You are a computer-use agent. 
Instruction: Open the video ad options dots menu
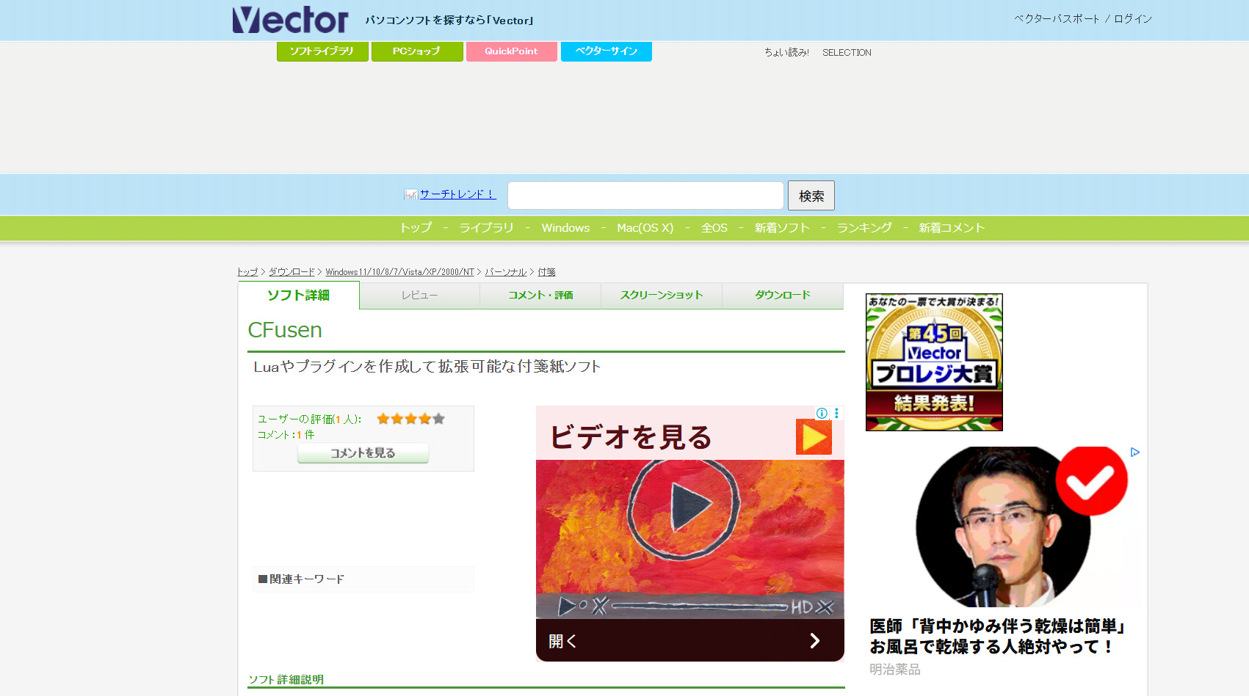836,413
